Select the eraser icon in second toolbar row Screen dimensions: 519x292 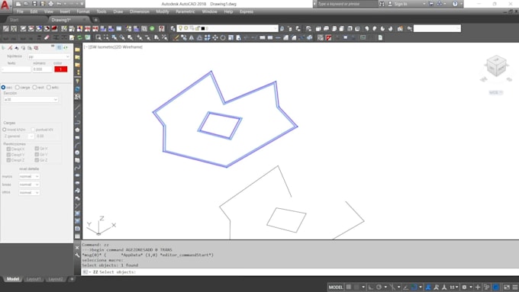pos(47,37)
